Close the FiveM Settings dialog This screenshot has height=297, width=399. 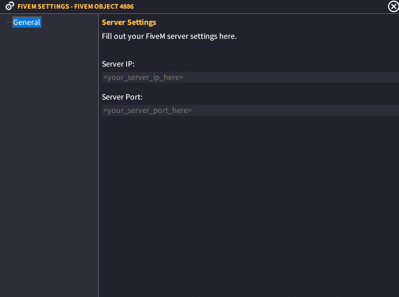point(393,6)
